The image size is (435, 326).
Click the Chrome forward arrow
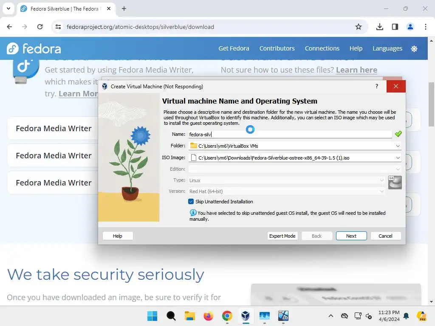(x=25, y=27)
